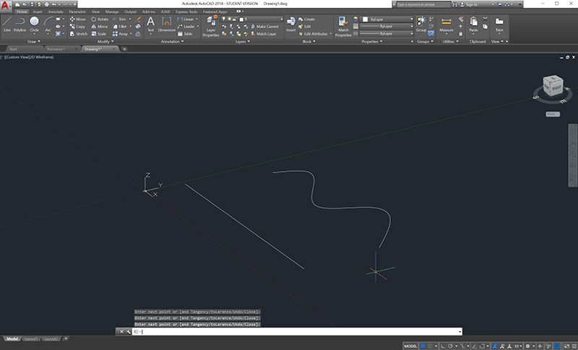
Task: Open object color ByLayer dropdown
Action: 387,19
